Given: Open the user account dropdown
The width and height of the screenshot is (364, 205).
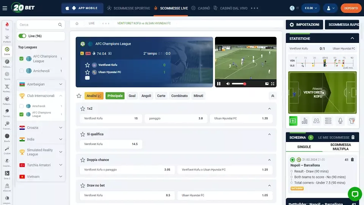Looking at the screenshot, I should (x=330, y=8).
